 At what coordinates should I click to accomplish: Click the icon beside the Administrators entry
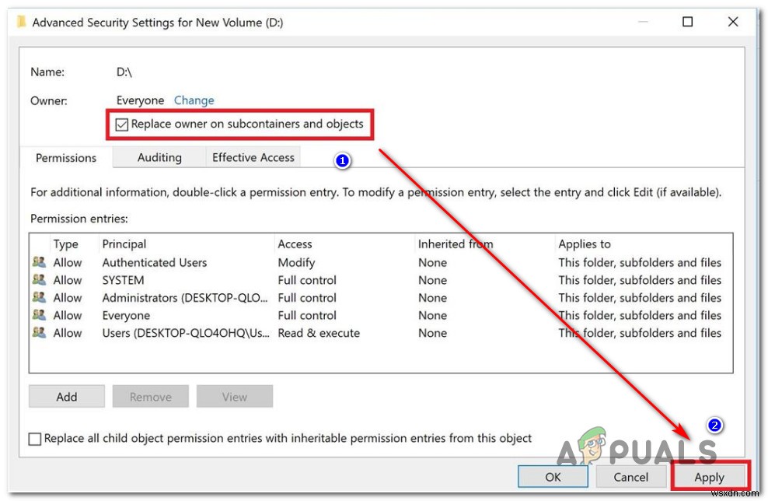pos(39,297)
